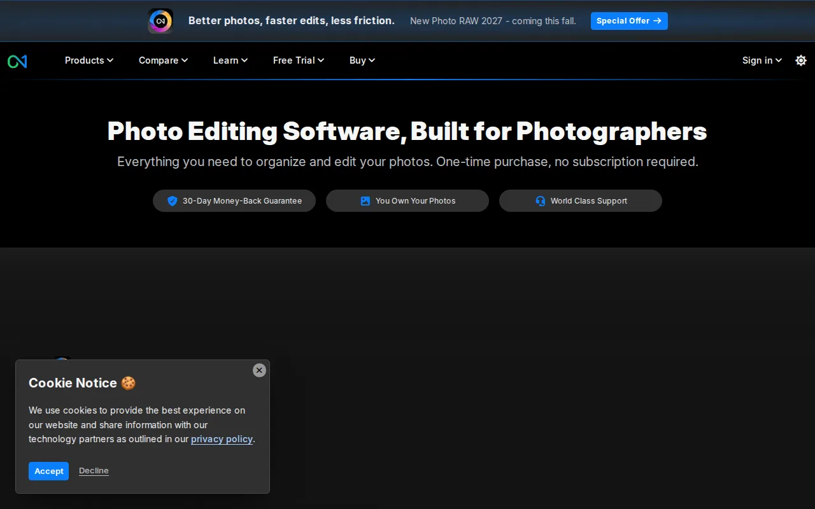
Task: Click the chevron next to Buy
Action: coord(372,60)
